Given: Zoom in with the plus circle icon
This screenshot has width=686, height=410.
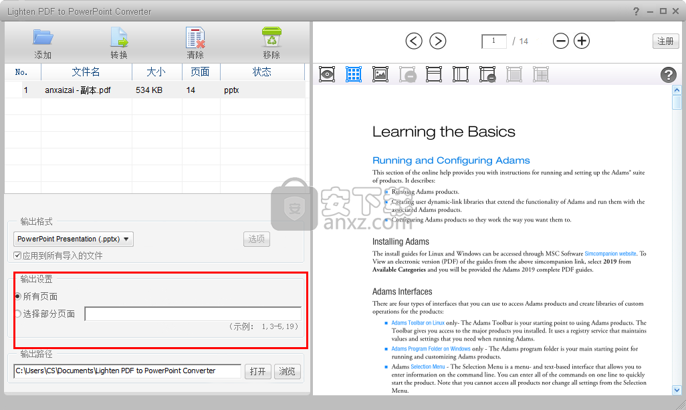Looking at the screenshot, I should click(582, 41).
